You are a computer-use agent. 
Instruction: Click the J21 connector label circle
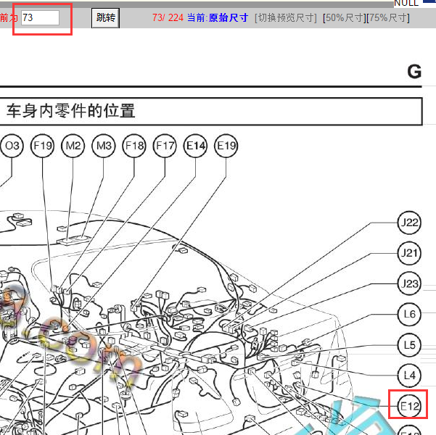(409, 253)
